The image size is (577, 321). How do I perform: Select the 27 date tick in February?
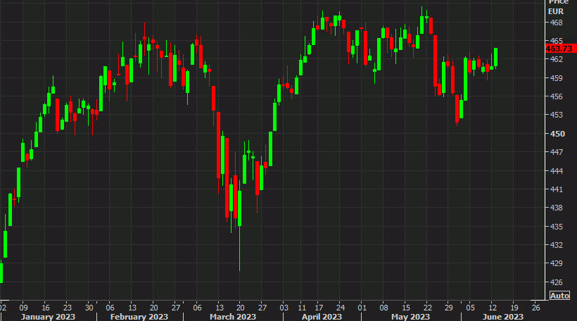[x=176, y=308]
